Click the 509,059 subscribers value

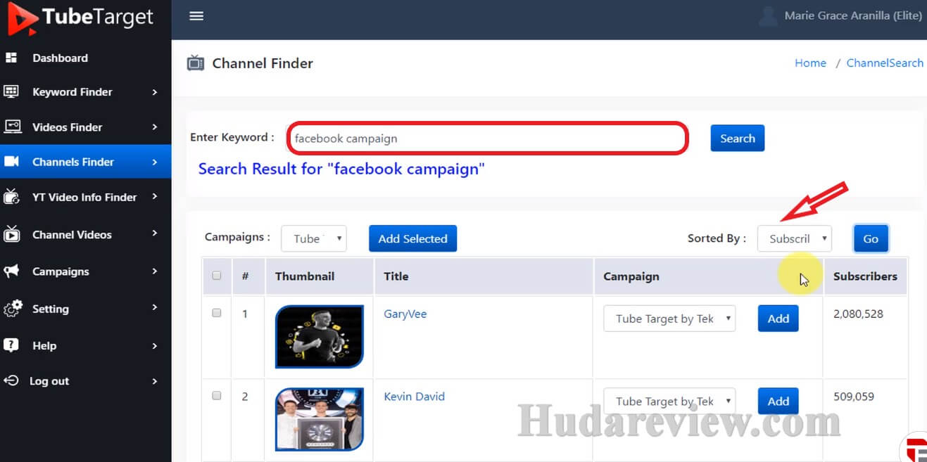pos(854,397)
